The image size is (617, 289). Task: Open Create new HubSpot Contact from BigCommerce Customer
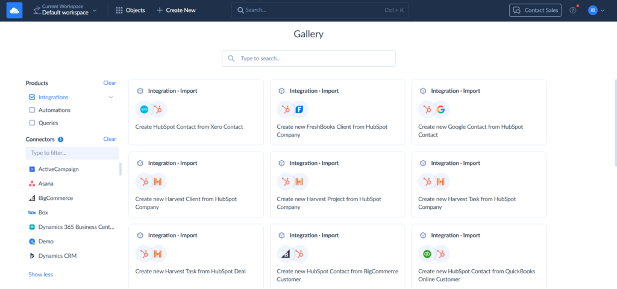pos(337,256)
